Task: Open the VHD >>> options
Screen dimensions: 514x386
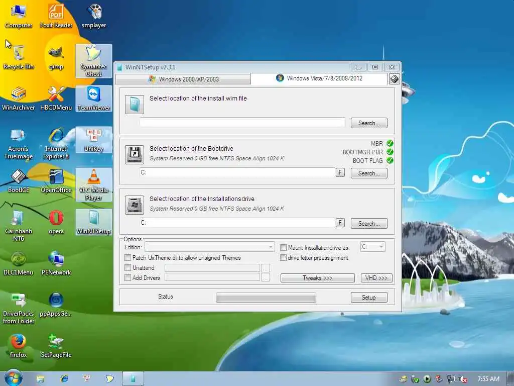Action: pyautogui.click(x=376, y=278)
